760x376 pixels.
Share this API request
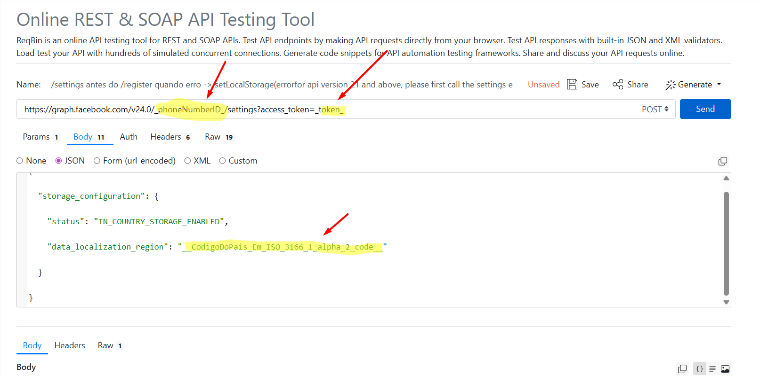[631, 85]
